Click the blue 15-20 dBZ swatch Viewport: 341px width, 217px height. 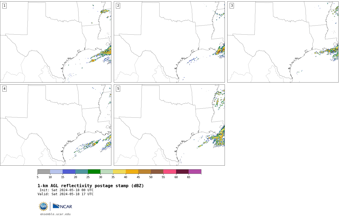tap(69, 171)
